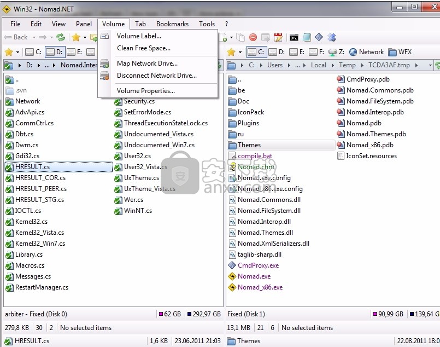Select the Nomad.exe file

(249, 276)
